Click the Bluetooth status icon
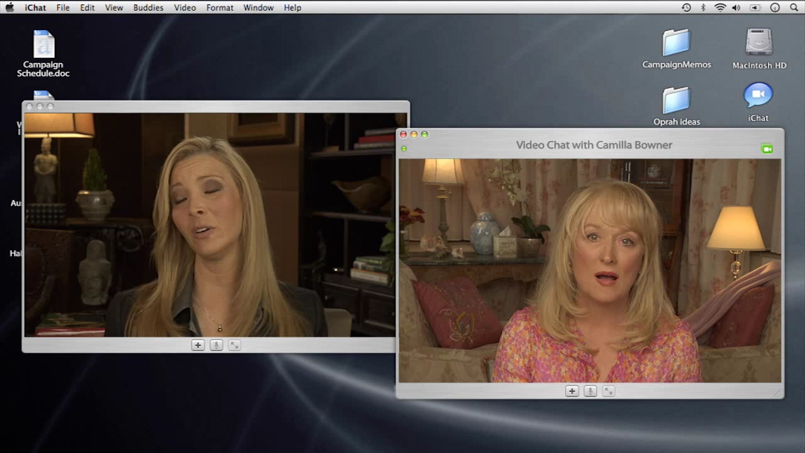The image size is (805, 453). point(703,8)
